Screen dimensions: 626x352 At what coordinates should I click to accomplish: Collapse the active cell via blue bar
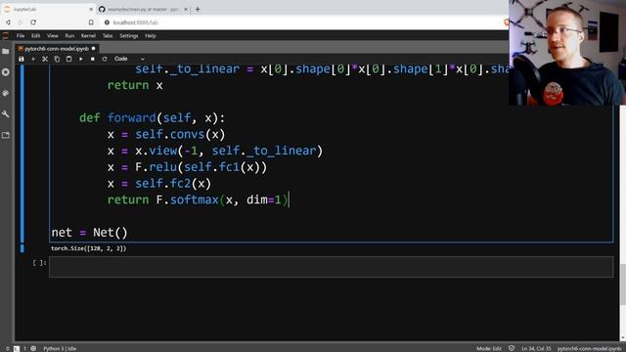tap(22, 154)
